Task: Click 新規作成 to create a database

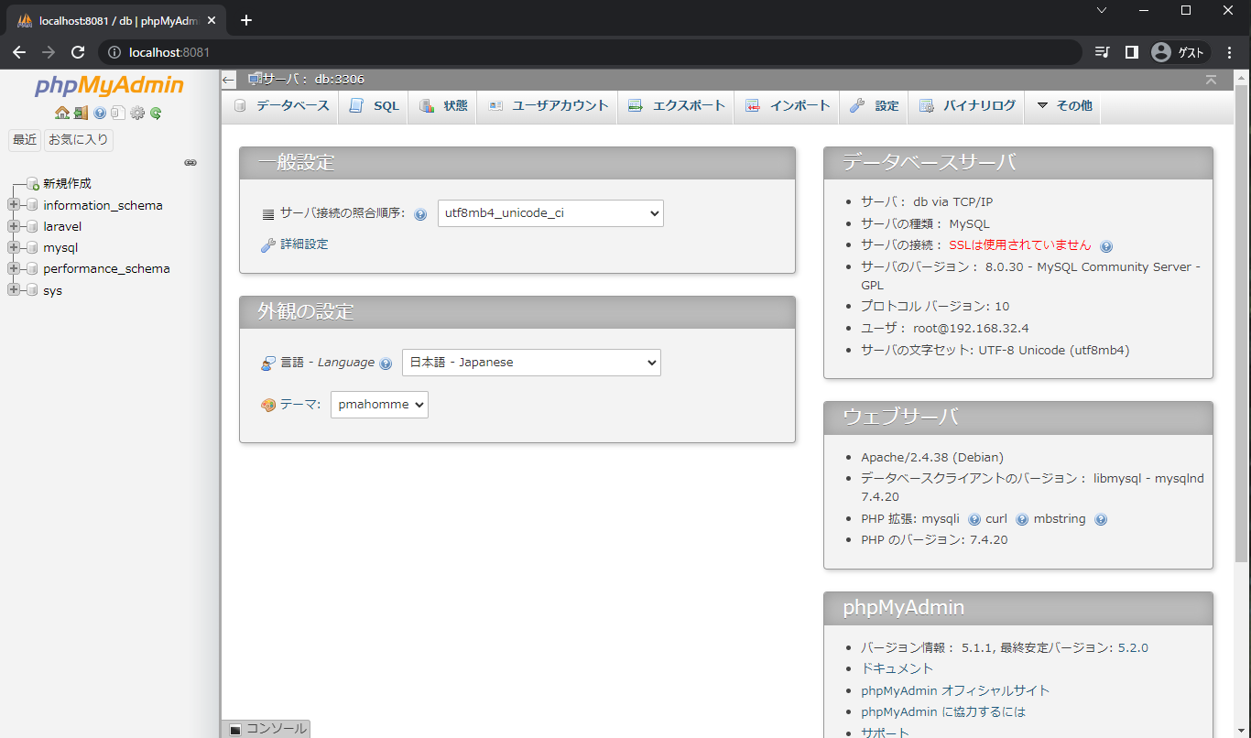Action: 67,184
